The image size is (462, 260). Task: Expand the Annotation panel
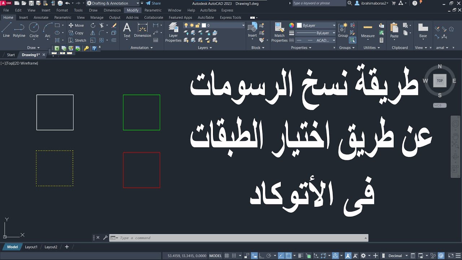click(141, 48)
